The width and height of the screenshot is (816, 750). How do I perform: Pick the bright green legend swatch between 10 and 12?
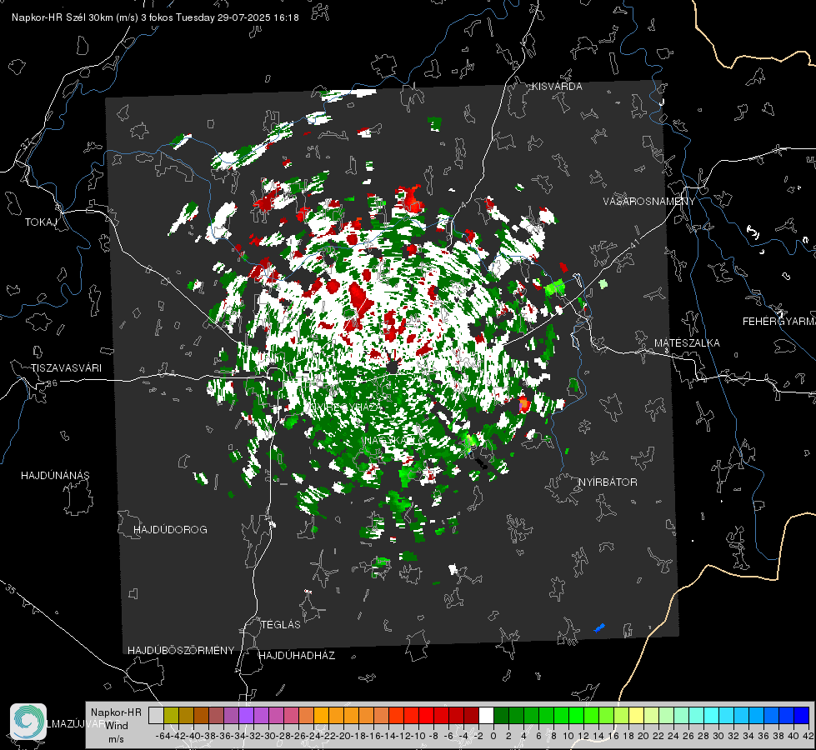click(x=576, y=715)
